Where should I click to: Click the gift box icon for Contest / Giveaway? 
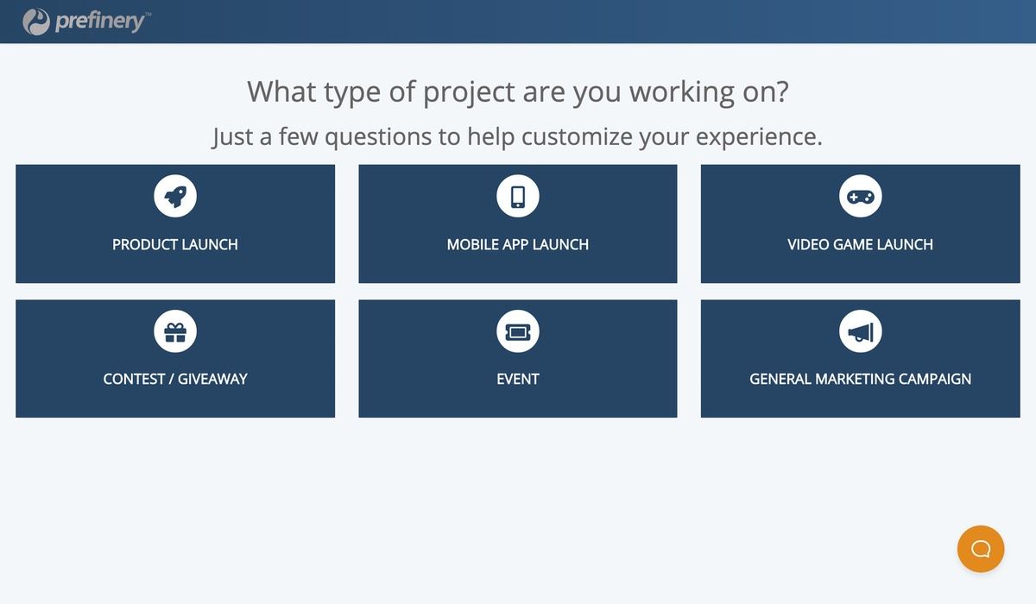point(175,331)
